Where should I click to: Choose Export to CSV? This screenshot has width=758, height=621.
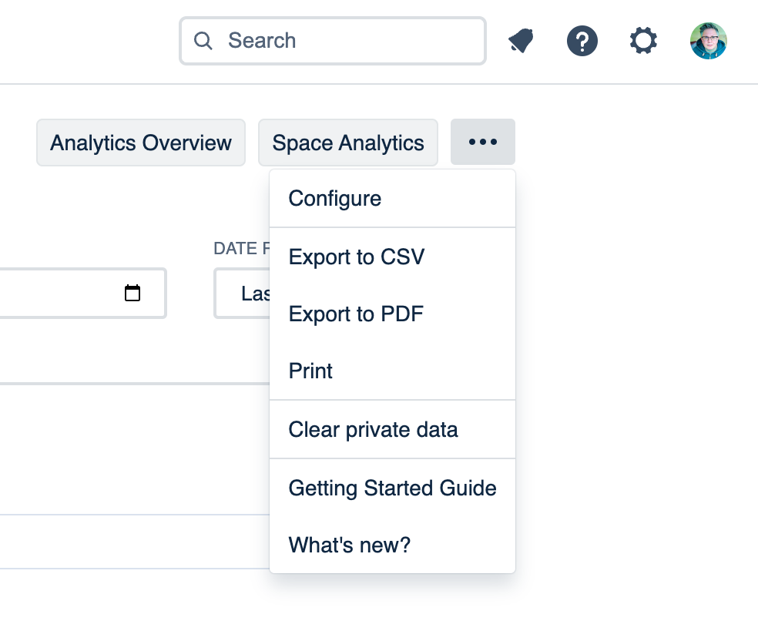coord(357,257)
